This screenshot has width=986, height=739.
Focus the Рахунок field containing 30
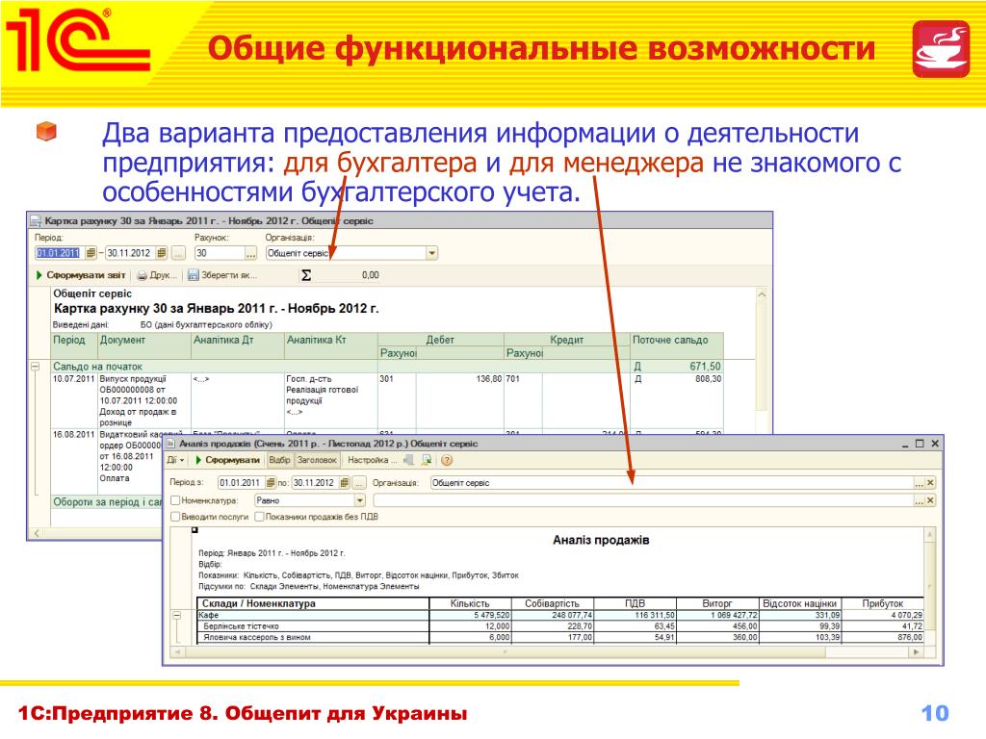point(220,253)
